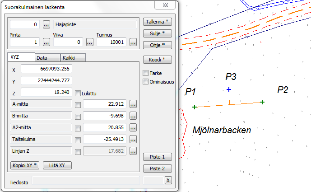Viewport: 311px width, 192px height.
Task: Open ellipsis button for A2-mitta value
Action: click(x=133, y=127)
